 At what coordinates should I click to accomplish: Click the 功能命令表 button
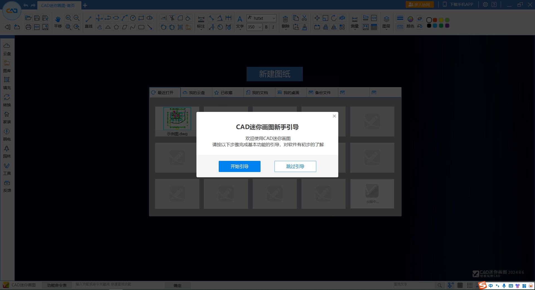[57, 285]
